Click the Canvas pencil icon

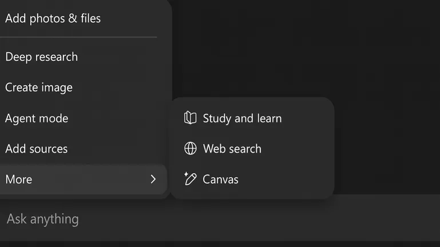click(190, 179)
